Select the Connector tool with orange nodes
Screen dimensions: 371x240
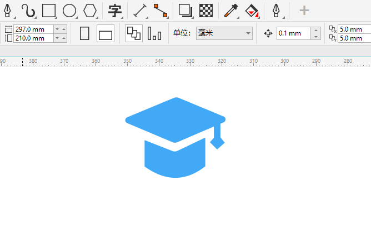[161, 11]
